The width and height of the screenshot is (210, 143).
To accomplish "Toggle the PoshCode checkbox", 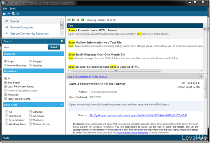I will [x=5, y=94].
